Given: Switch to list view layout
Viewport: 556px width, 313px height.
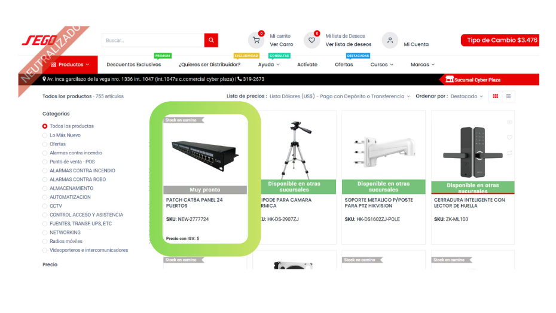Looking at the screenshot, I should pyautogui.click(x=509, y=96).
